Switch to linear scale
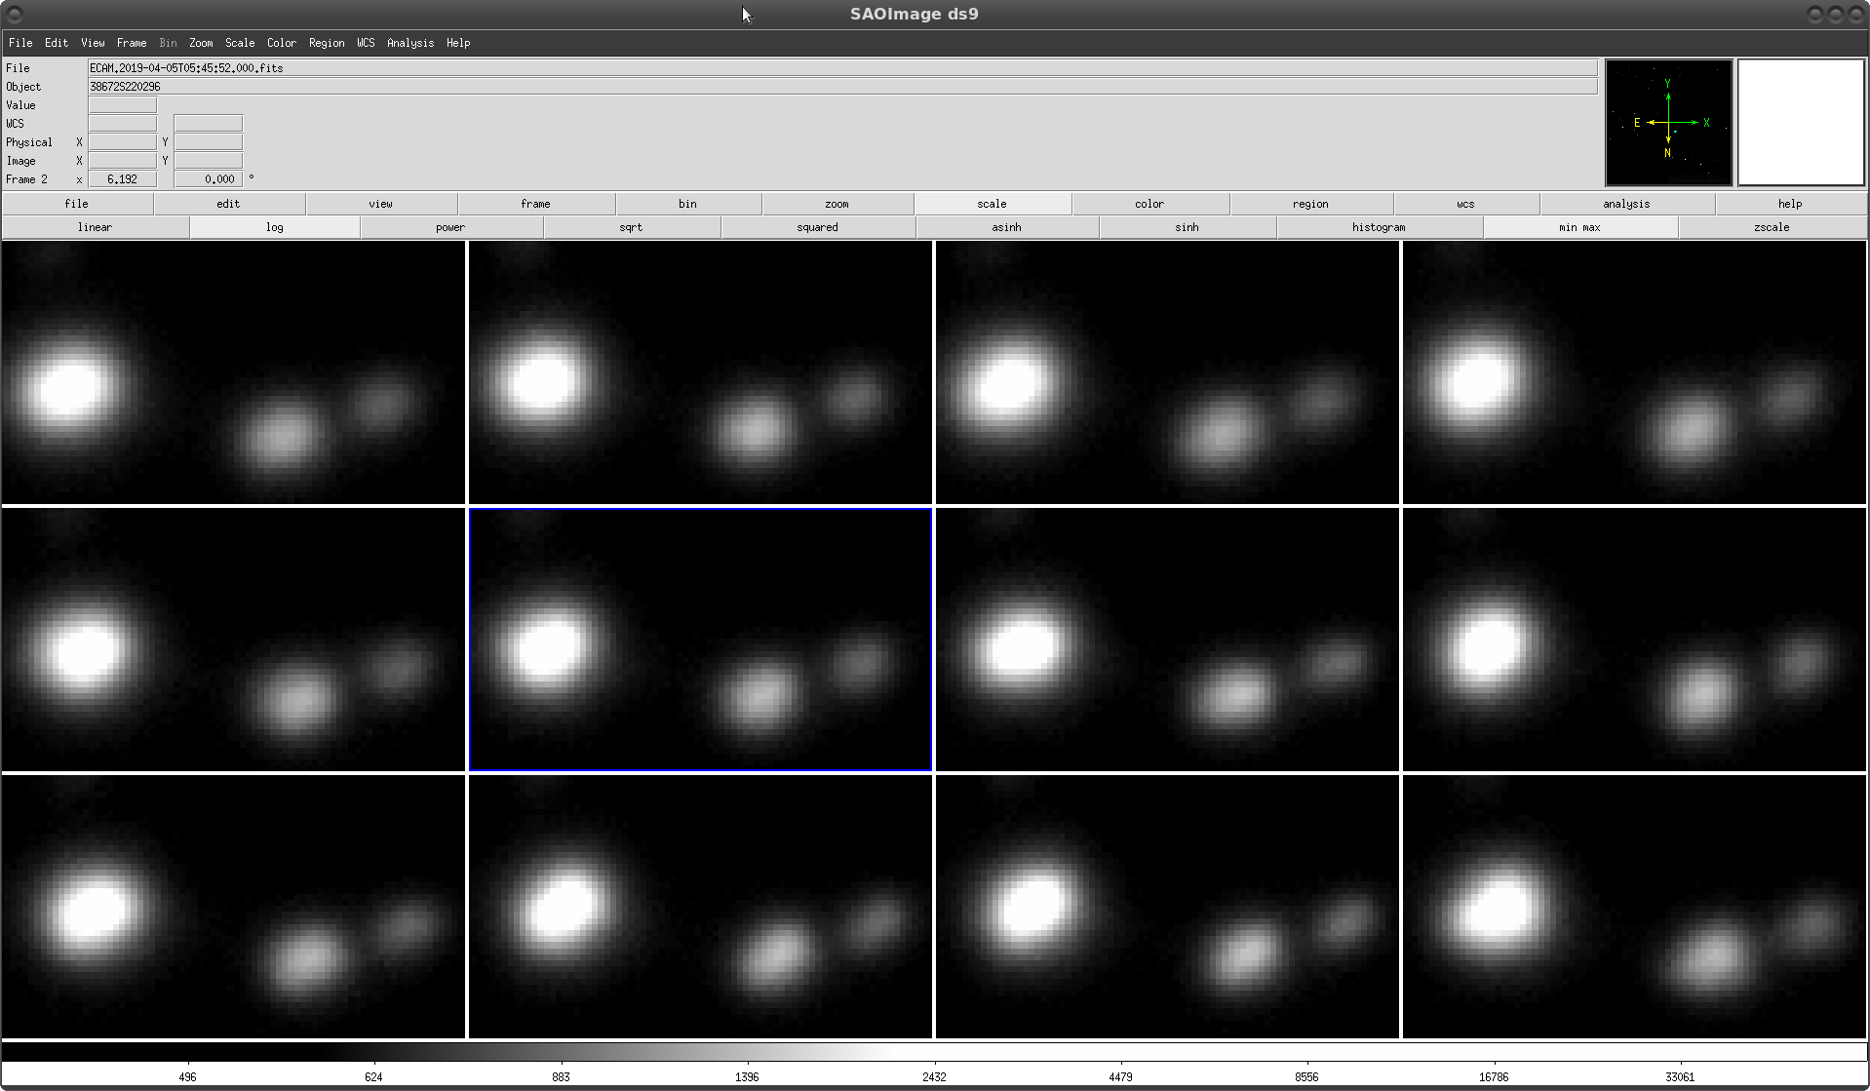 pos(95,227)
